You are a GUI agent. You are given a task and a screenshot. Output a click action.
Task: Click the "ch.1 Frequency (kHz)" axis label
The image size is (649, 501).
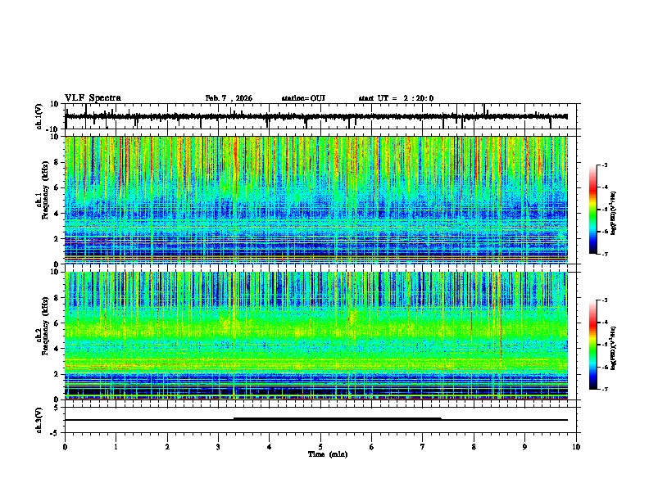coord(43,191)
